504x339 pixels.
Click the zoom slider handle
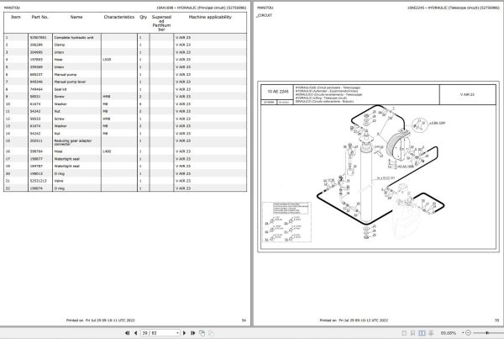click(x=487, y=333)
